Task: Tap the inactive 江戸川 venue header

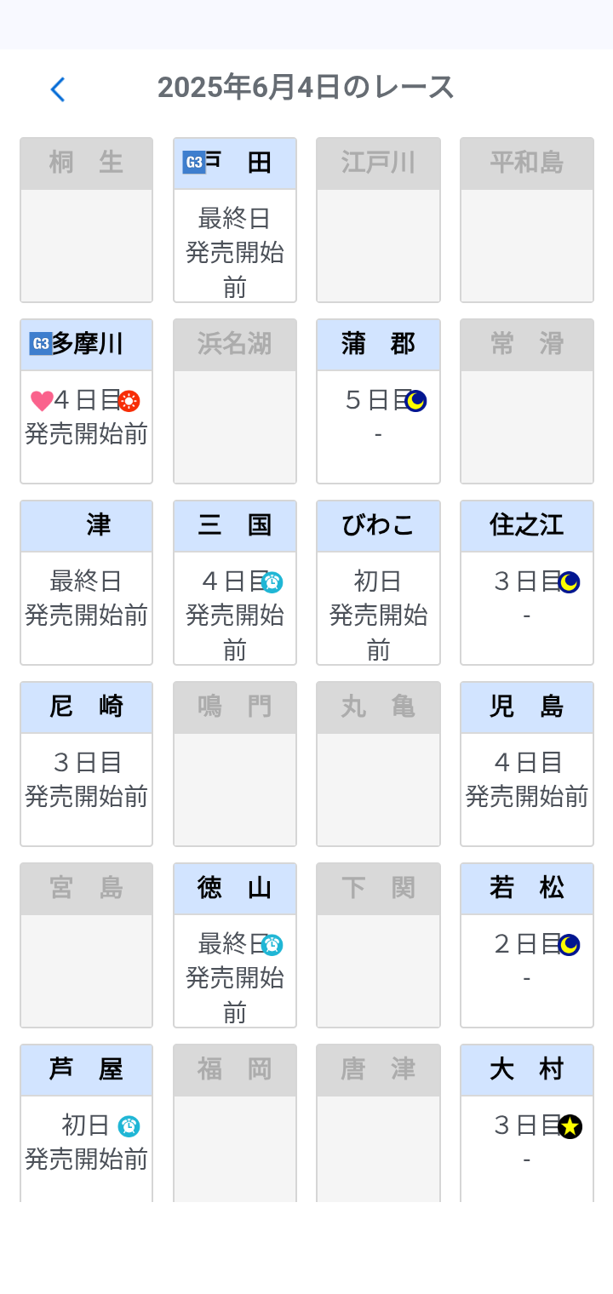Action: (x=378, y=163)
